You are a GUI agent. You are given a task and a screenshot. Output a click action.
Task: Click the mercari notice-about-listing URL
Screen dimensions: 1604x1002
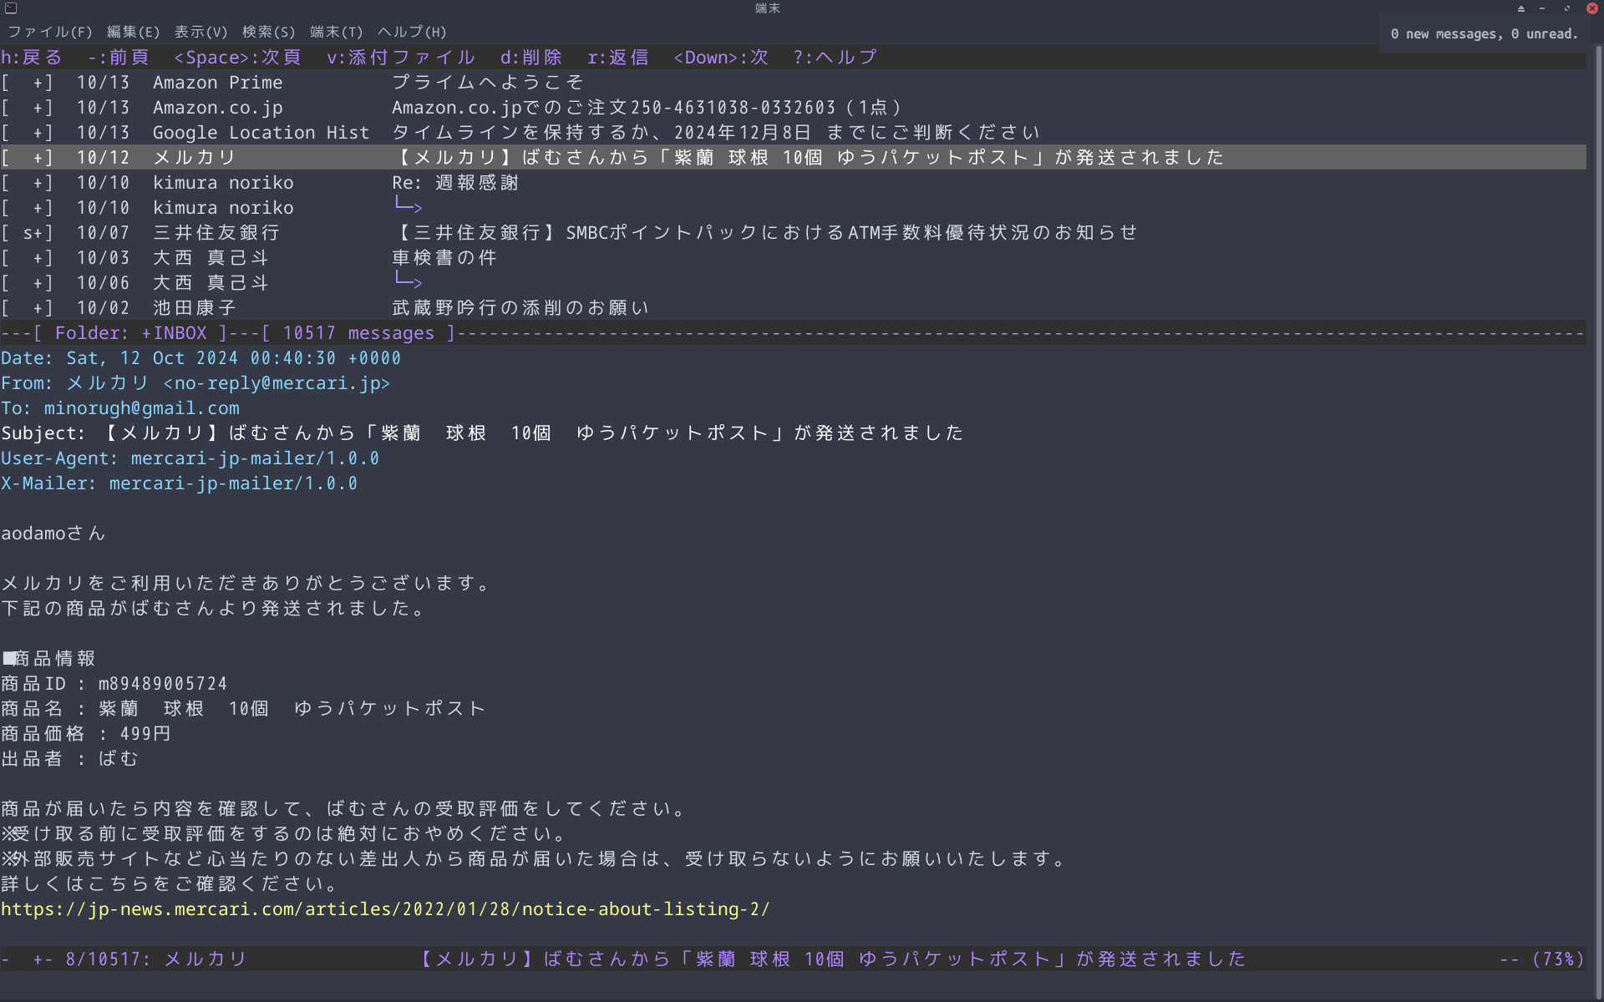(385, 908)
